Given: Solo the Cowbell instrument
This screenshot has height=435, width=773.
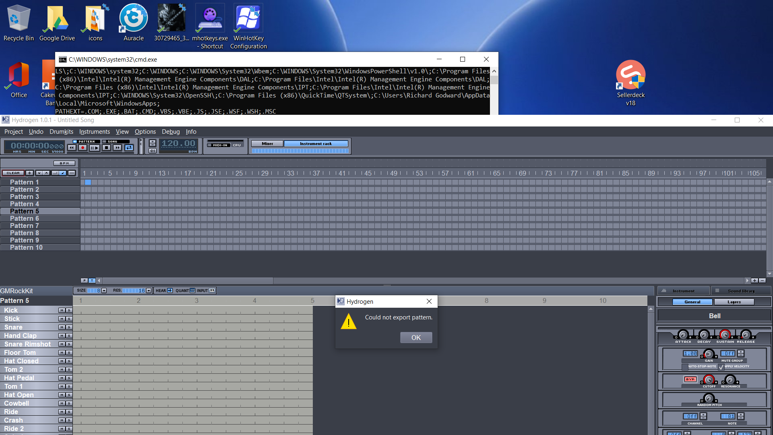Looking at the screenshot, I should pos(69,403).
